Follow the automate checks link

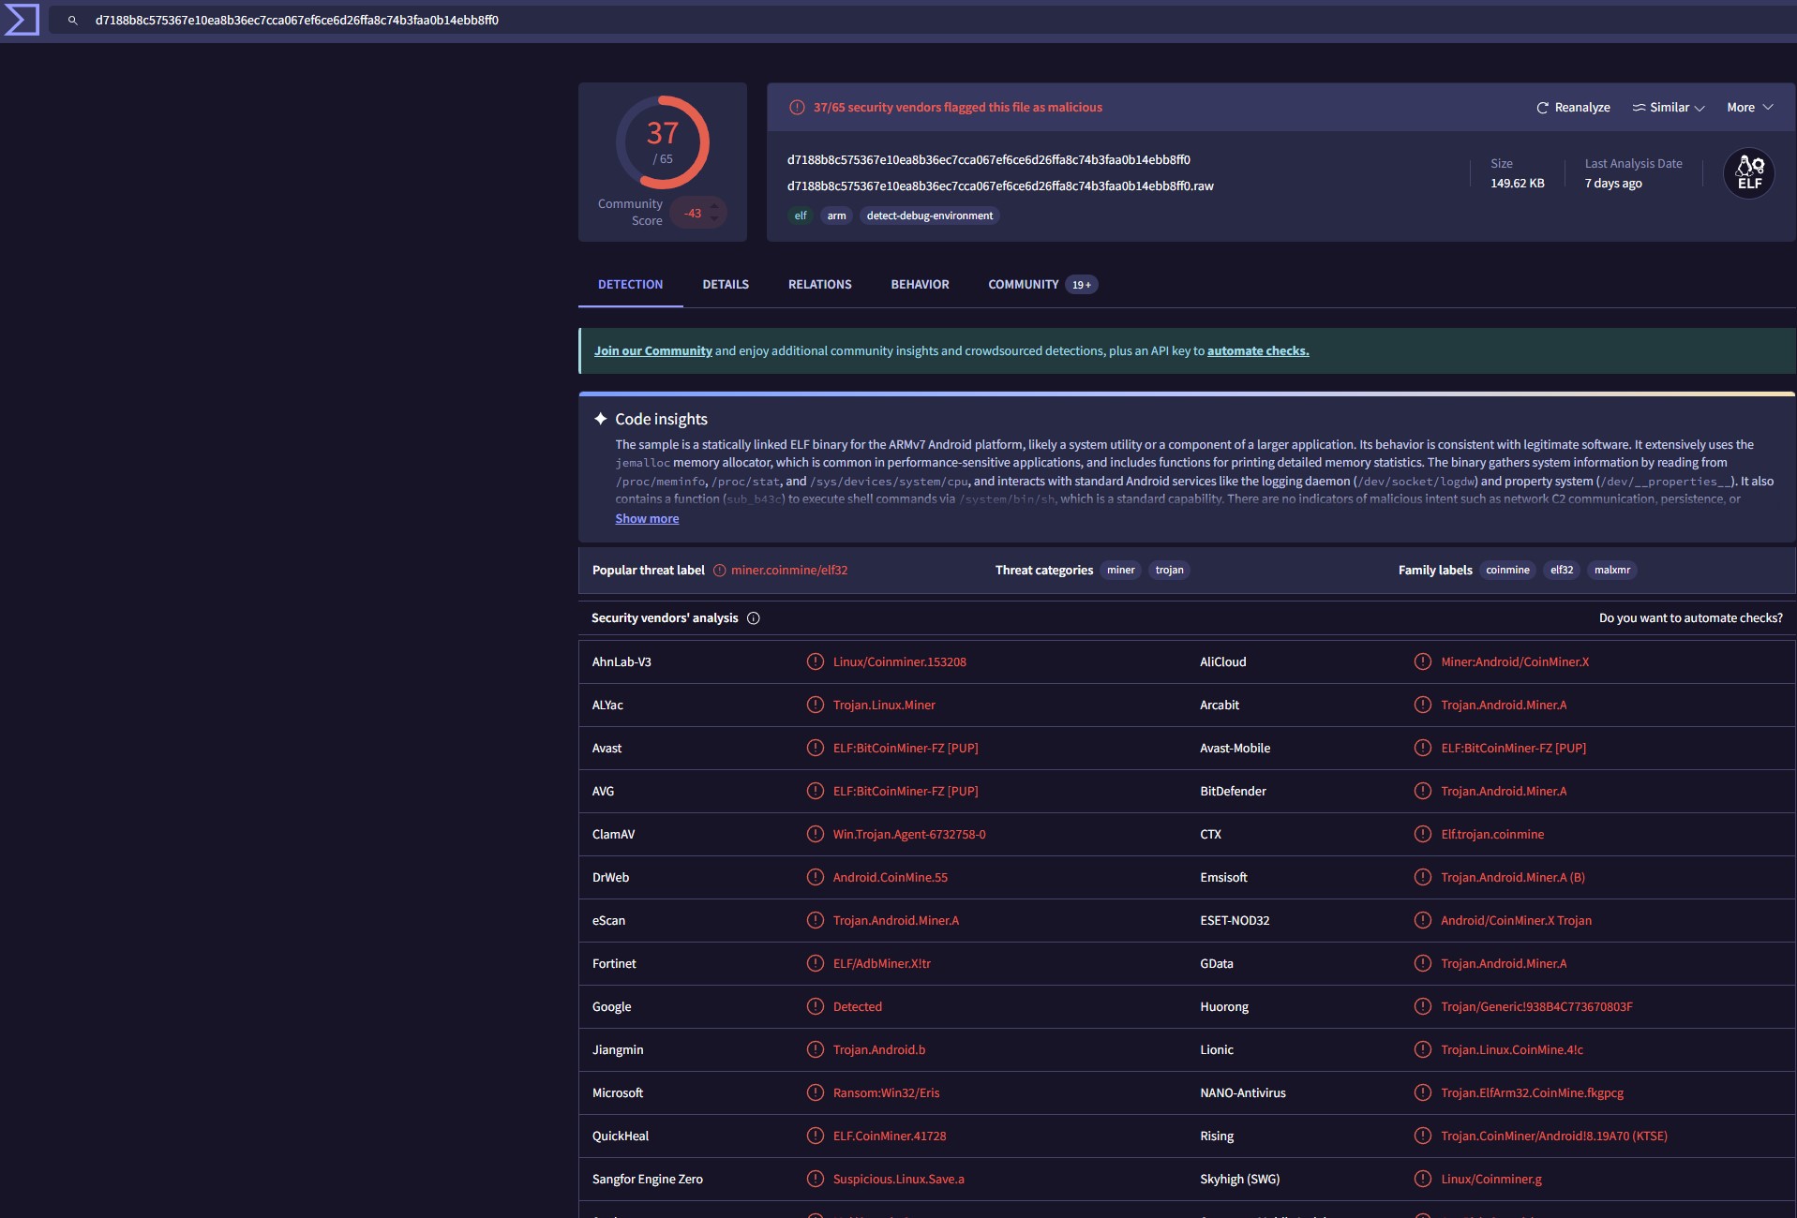tap(1258, 350)
